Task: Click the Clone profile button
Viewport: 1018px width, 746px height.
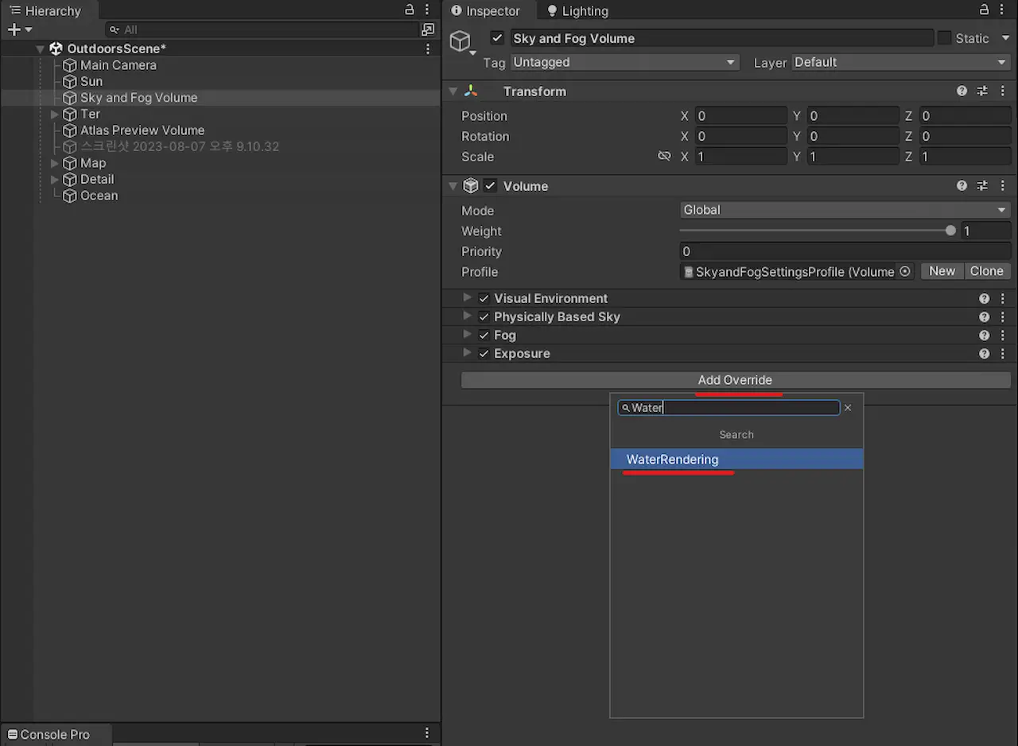Action: pos(987,271)
